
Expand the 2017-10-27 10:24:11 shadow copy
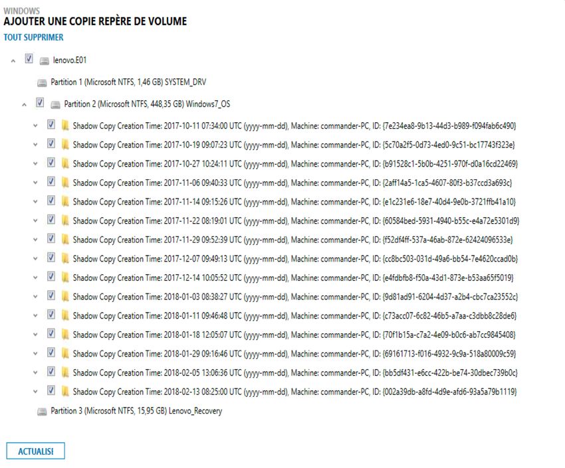[x=35, y=164]
